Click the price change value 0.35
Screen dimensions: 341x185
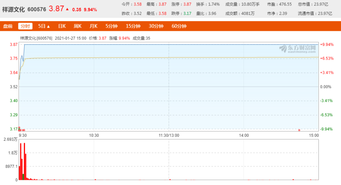pyautogui.click(x=77, y=10)
